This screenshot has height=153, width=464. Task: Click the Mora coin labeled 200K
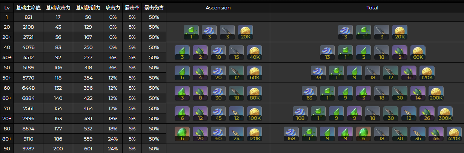(436, 93)
